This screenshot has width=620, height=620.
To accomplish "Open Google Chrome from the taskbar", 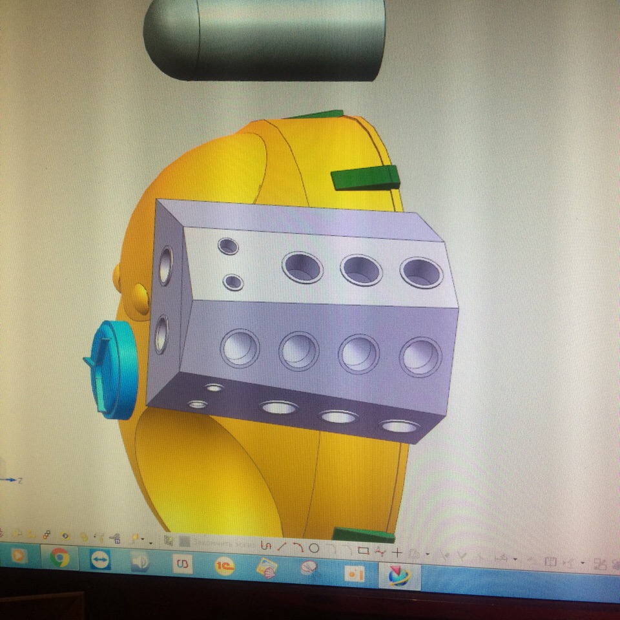I will coord(60,557).
